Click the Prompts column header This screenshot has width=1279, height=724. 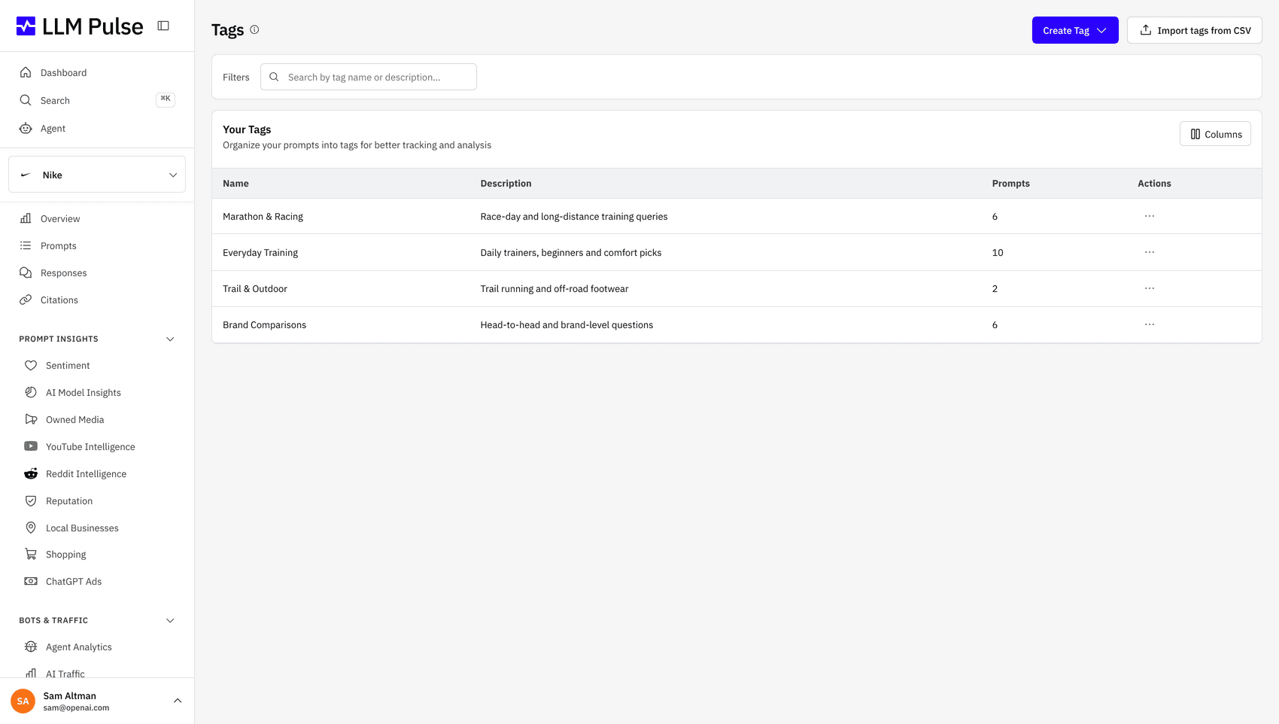pos(1010,184)
